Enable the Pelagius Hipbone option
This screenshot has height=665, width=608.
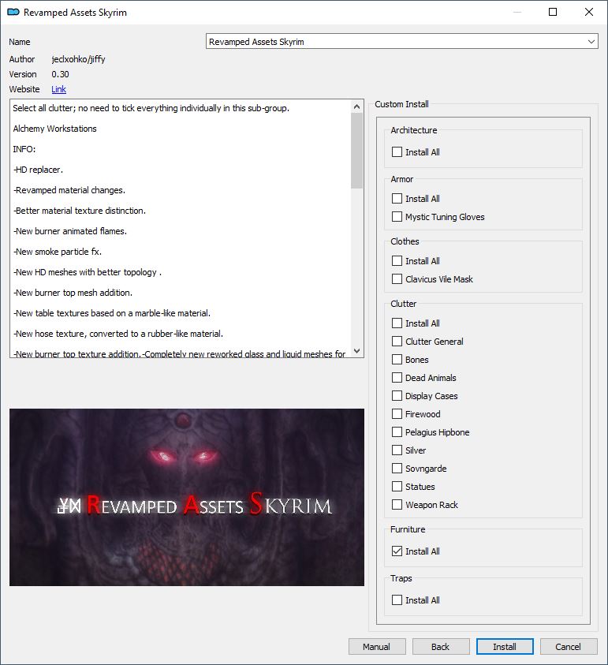click(397, 432)
